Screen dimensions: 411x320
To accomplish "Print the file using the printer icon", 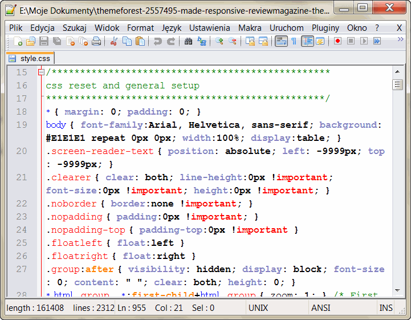I will (x=96, y=41).
